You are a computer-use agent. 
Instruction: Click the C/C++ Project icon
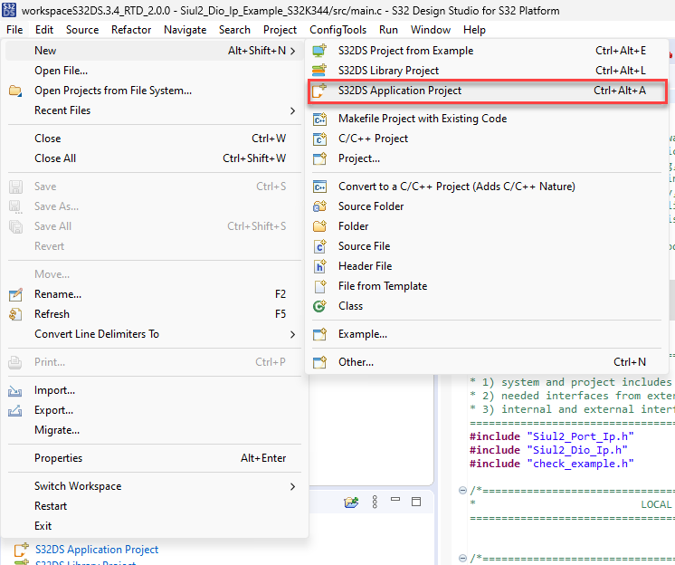[318, 139]
